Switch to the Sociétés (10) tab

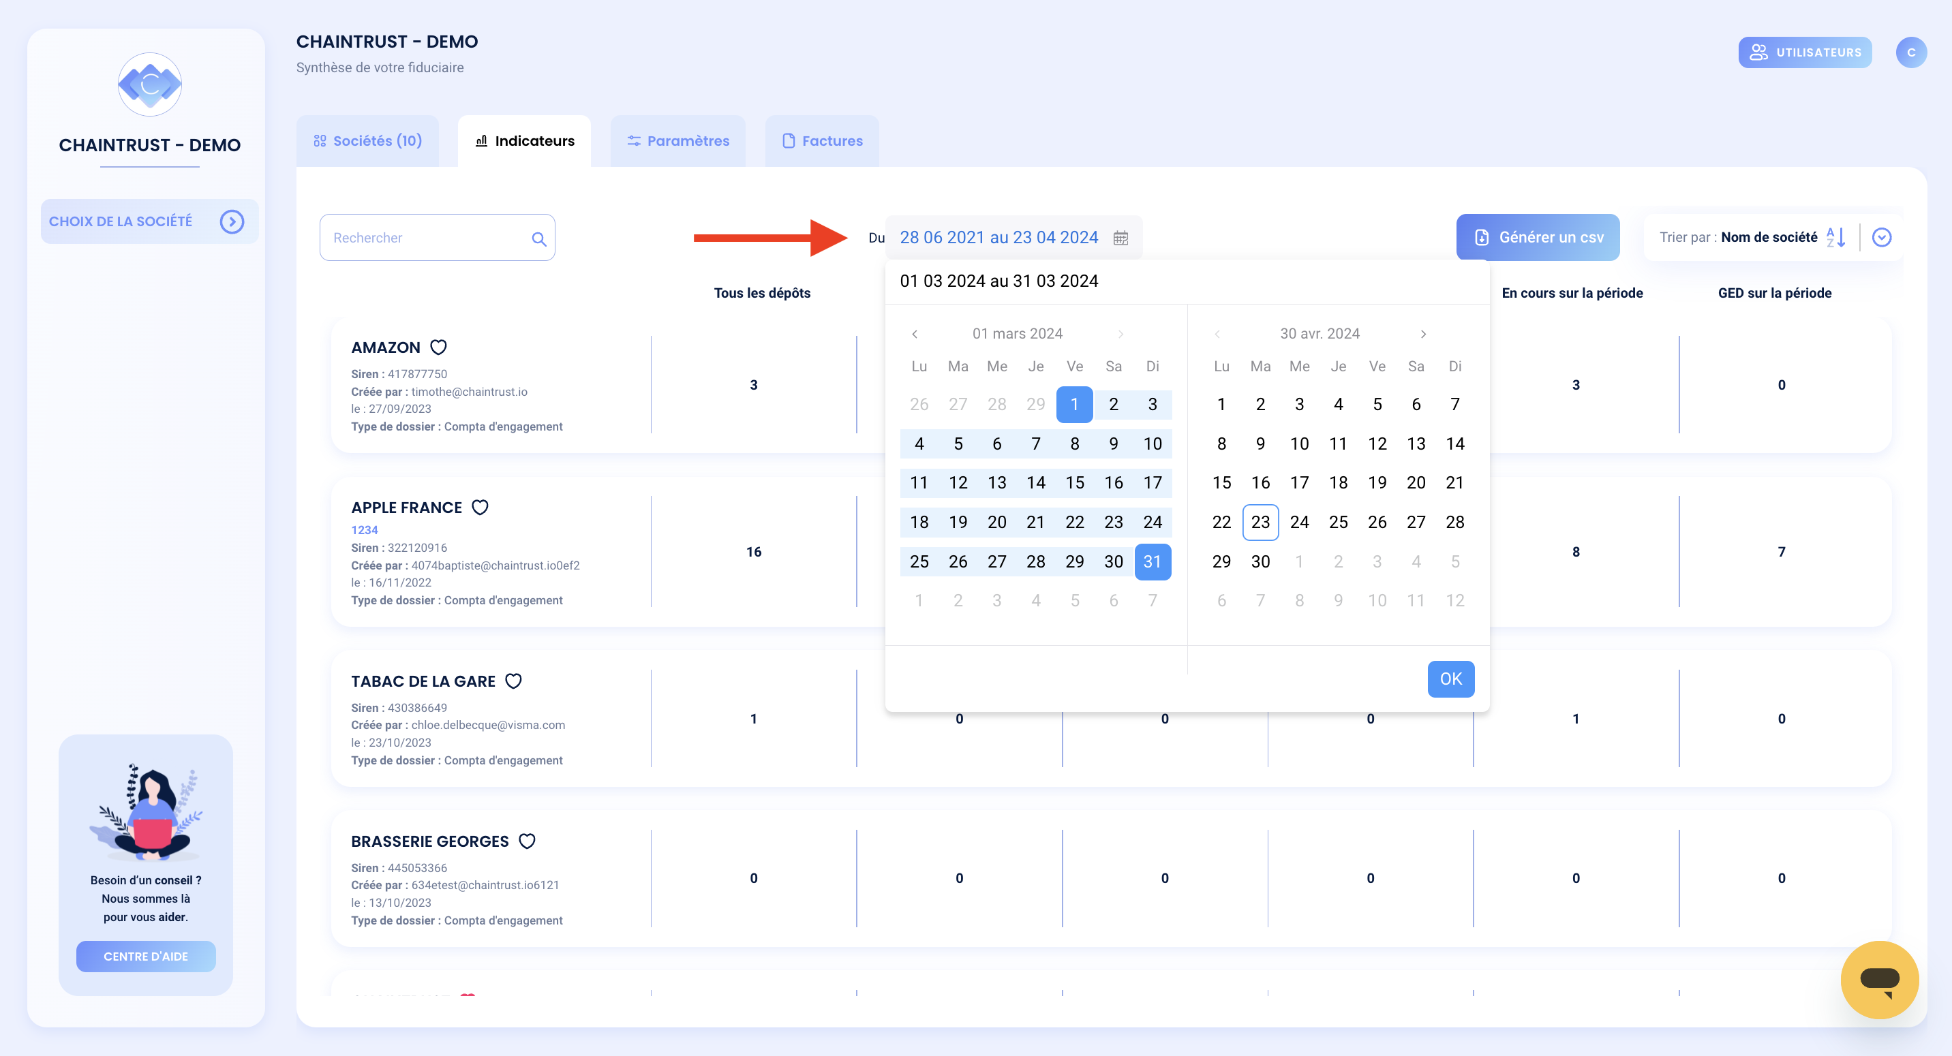[367, 141]
